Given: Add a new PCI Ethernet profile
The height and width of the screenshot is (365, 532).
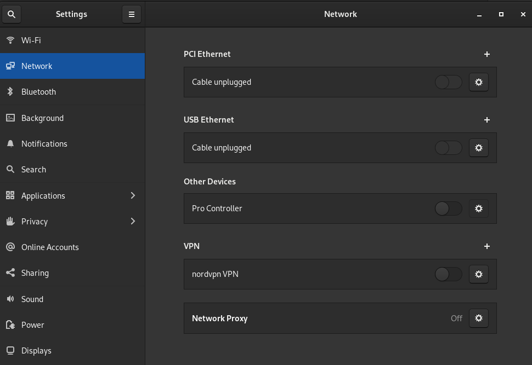Looking at the screenshot, I should click(486, 54).
